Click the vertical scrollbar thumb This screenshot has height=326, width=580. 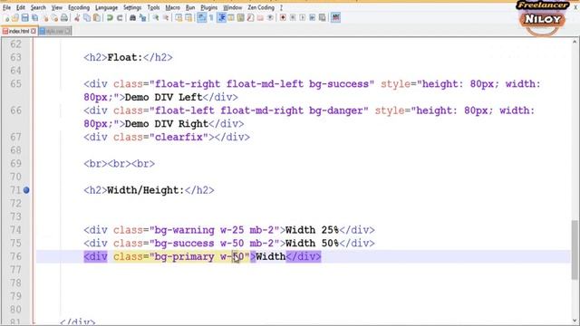575,250
